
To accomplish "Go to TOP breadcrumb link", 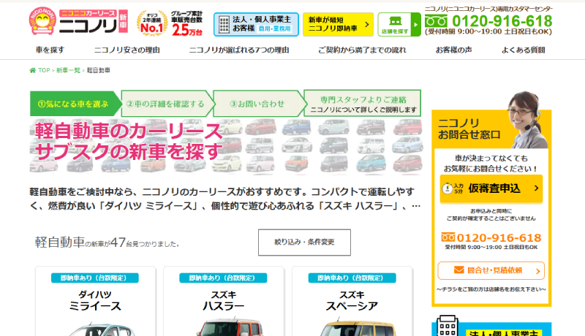I will click(x=44, y=70).
